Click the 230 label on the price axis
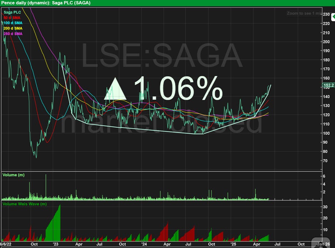 (326, 14)
